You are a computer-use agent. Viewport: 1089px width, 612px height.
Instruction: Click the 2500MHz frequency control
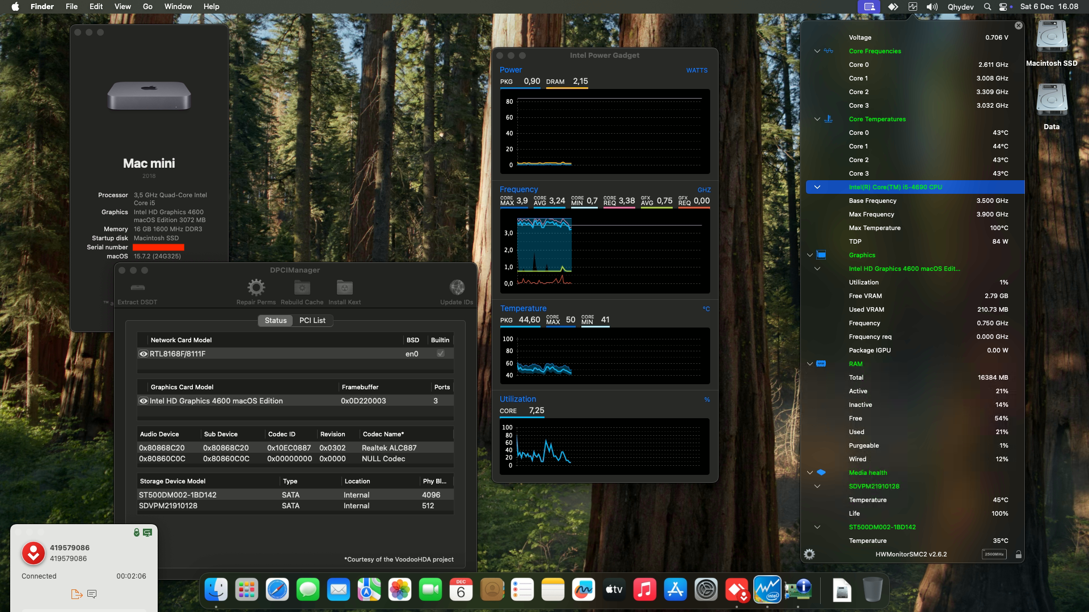[x=994, y=554]
